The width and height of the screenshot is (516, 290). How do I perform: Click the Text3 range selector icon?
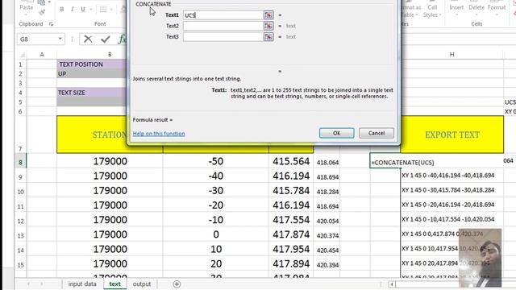[268, 36]
